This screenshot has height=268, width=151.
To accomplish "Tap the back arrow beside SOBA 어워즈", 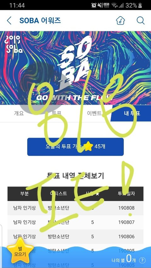I will point(9,21).
